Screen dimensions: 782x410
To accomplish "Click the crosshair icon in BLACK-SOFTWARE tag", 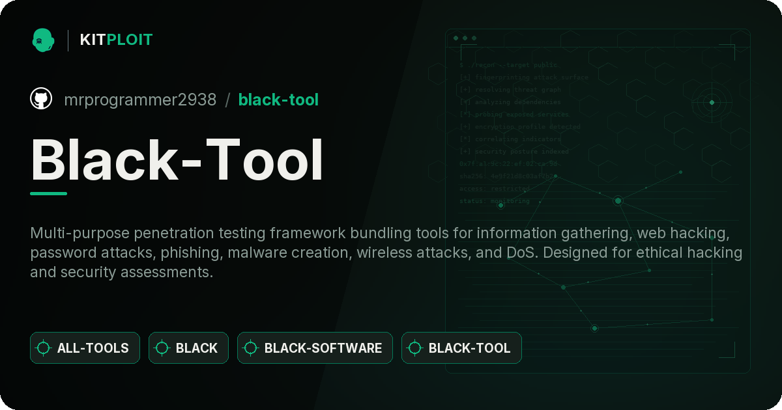I will tap(251, 348).
